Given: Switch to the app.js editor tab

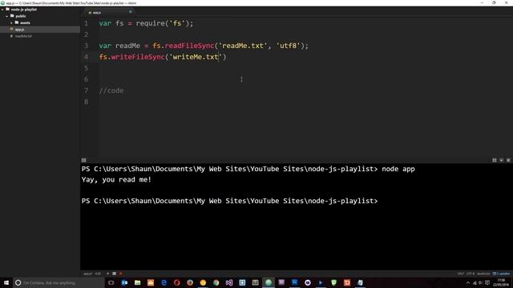Looking at the screenshot, I should [108, 12].
